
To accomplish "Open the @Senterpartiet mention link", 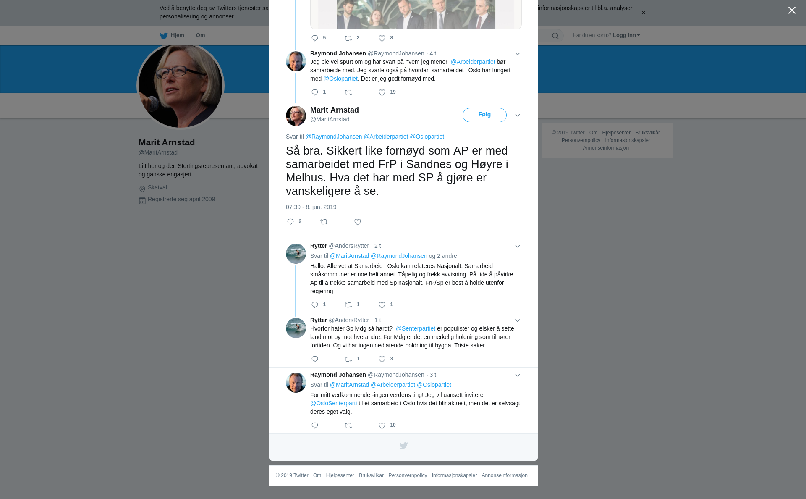I will [416, 328].
